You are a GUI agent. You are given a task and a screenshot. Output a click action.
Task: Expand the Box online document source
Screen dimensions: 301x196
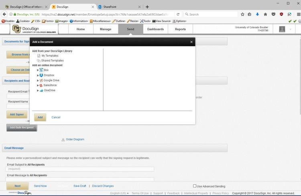[38, 70]
